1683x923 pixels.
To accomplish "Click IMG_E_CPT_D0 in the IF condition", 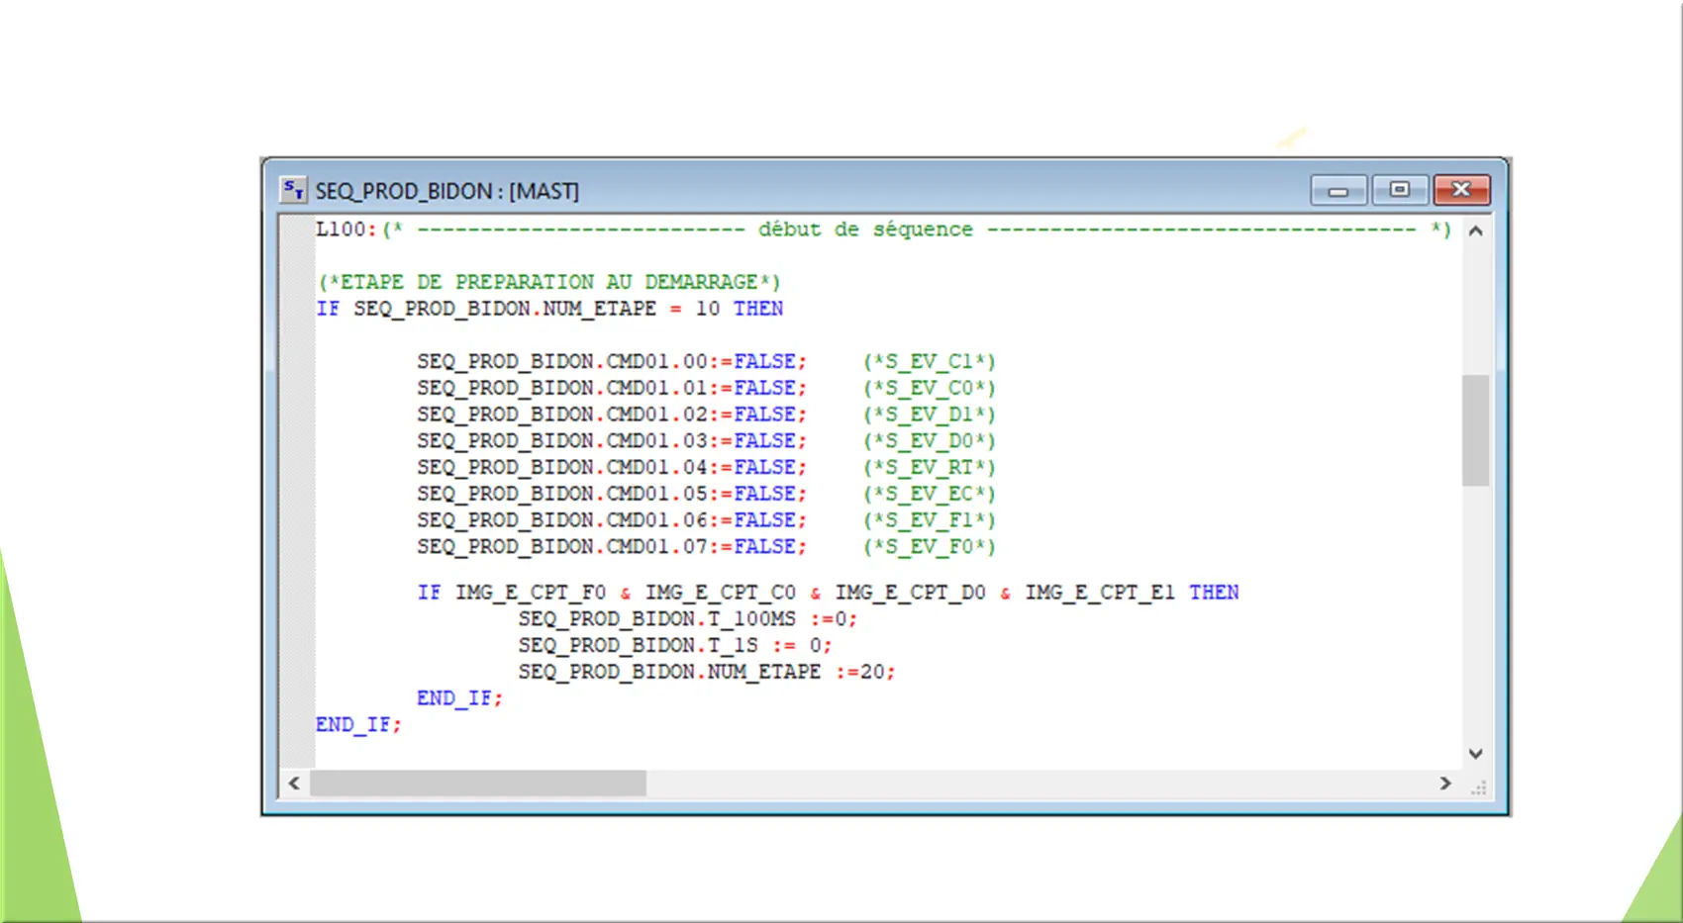I will pyautogui.click(x=911, y=593).
